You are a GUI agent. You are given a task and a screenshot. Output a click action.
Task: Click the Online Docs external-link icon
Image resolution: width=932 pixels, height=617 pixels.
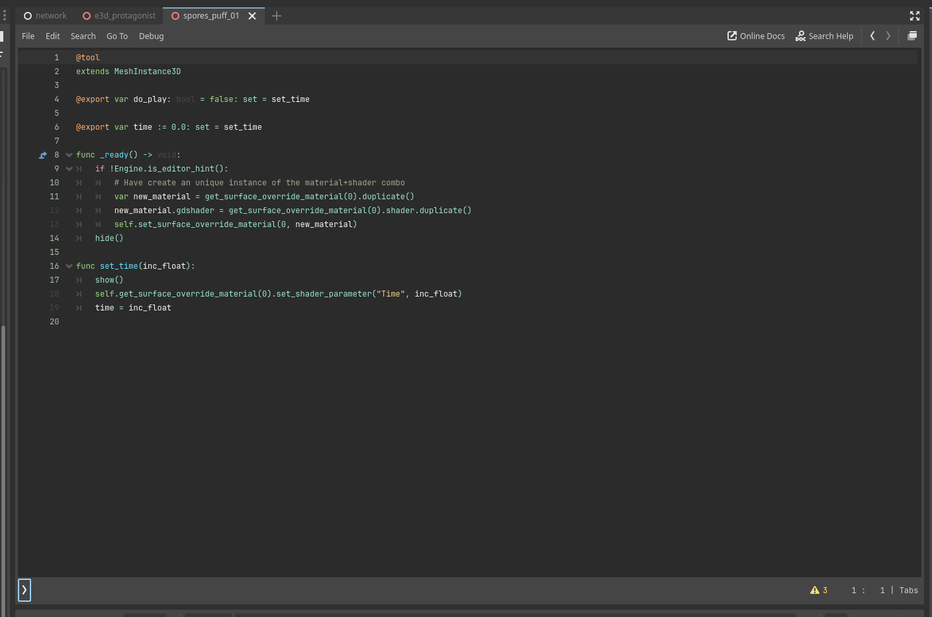[731, 36]
